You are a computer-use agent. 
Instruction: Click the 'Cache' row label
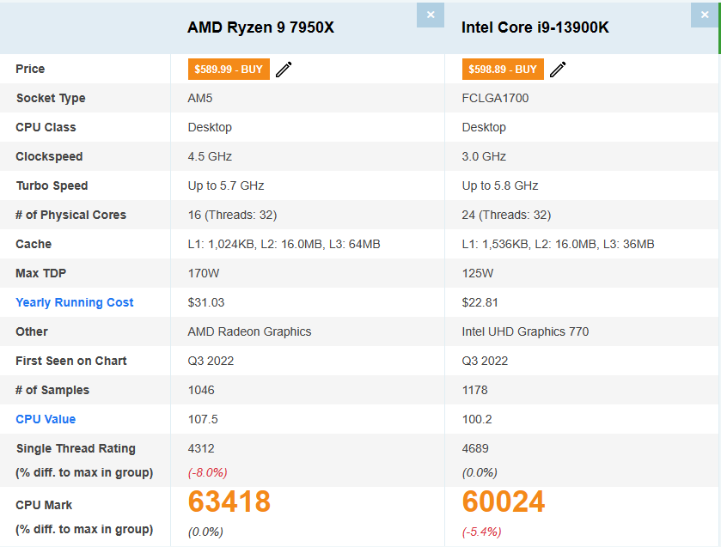(34, 244)
